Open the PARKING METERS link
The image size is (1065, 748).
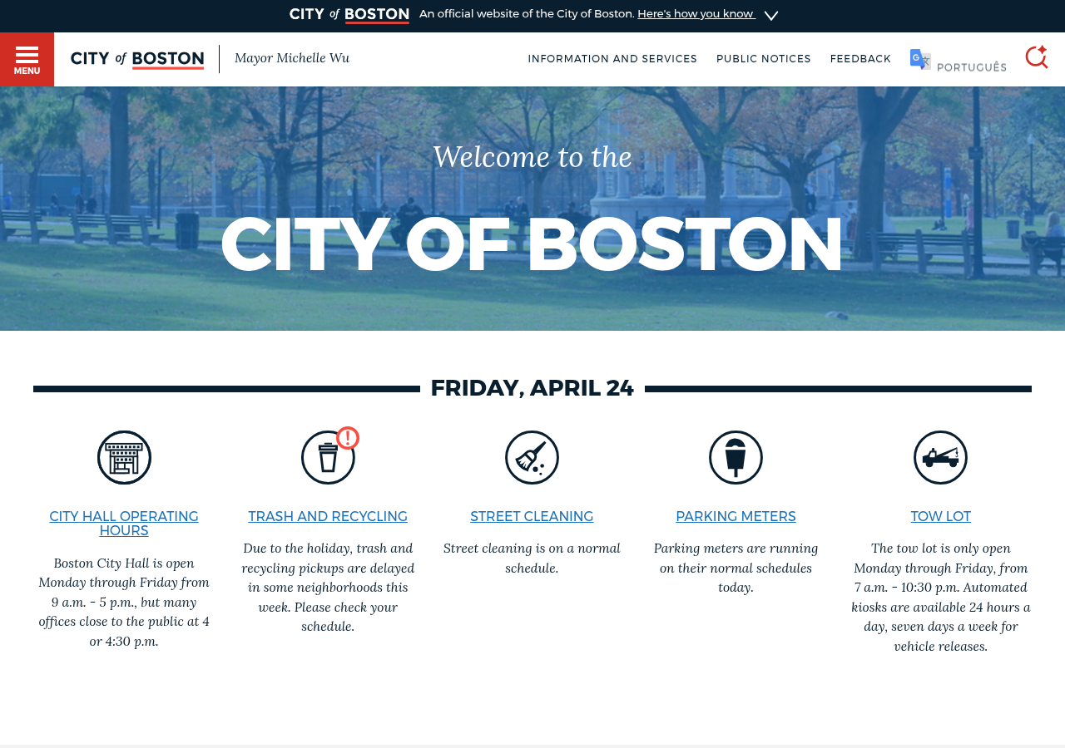coord(736,515)
